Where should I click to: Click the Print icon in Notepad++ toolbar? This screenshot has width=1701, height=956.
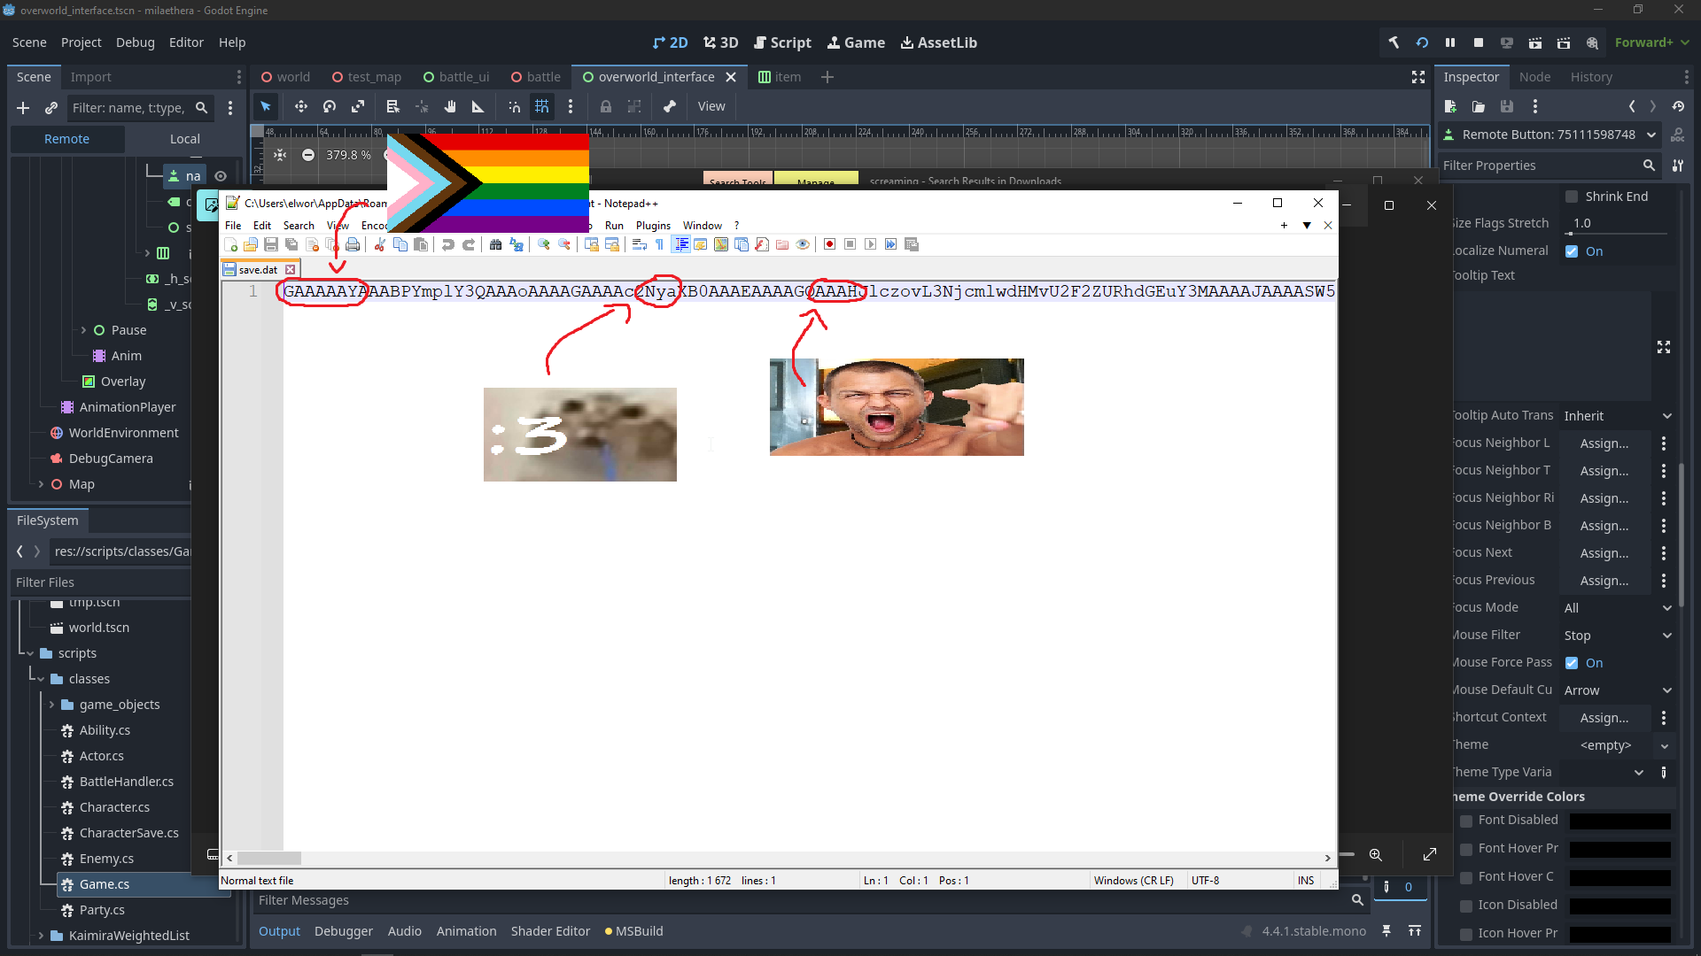coord(353,245)
